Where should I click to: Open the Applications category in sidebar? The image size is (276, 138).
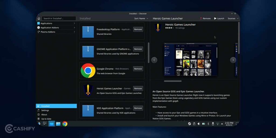(56, 23)
